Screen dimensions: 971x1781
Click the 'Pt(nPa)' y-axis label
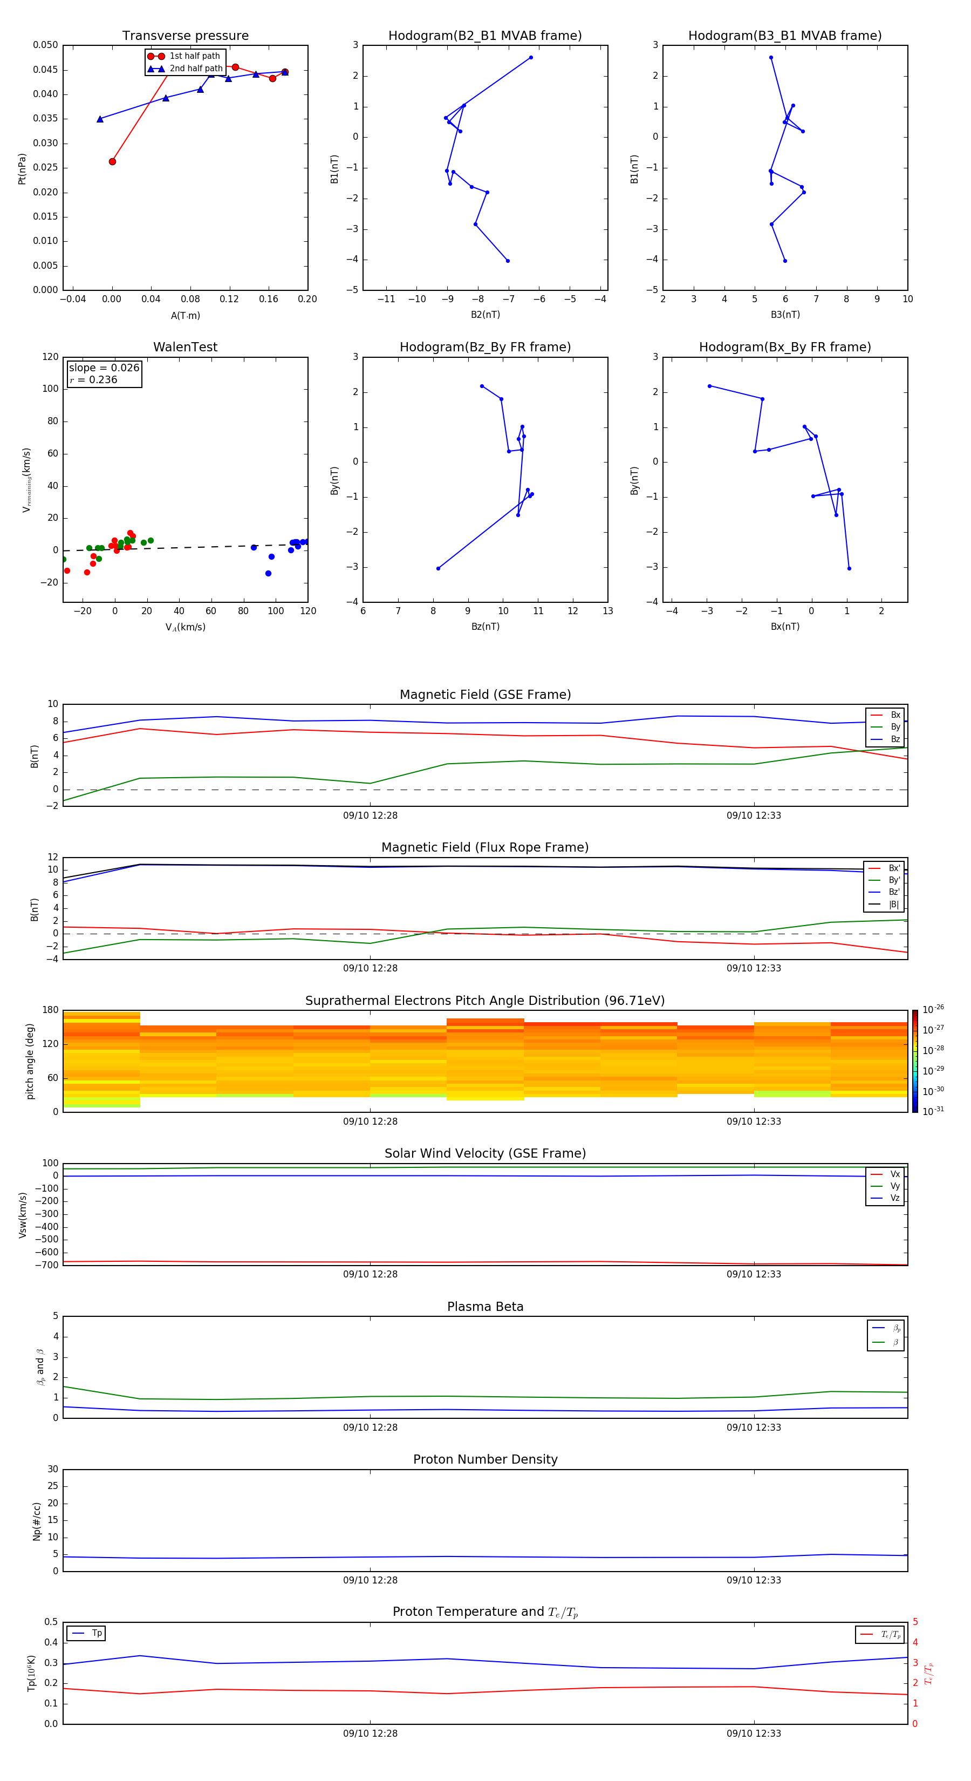[22, 169]
